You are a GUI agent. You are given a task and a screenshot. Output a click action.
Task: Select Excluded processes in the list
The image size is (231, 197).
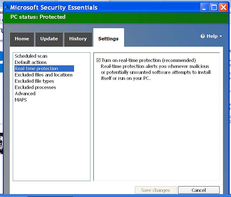pyautogui.click(x=35, y=87)
